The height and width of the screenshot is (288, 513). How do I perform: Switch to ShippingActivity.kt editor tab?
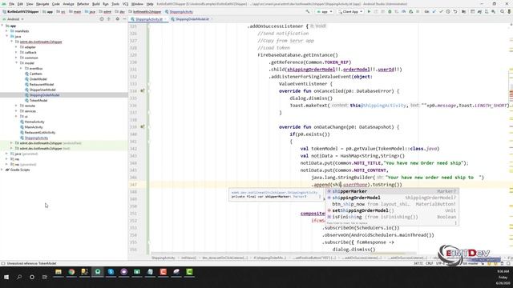tap(149, 19)
